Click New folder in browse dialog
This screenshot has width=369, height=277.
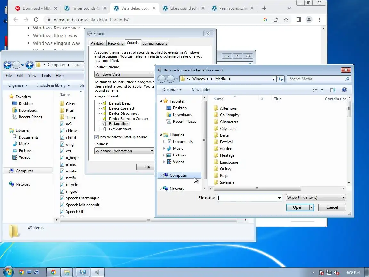[201, 90]
